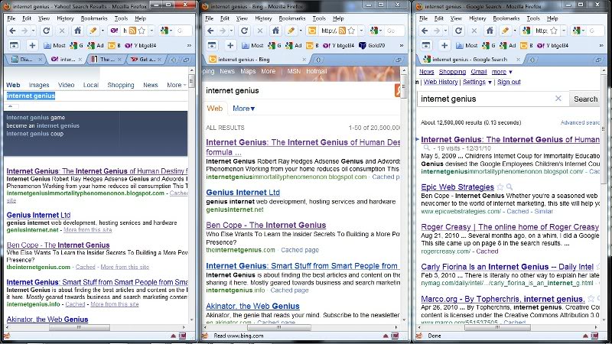Viewport: 612px width, 344px height.
Task: Close the 'inter...' tab in Yahoo window
Action: (x=80, y=60)
